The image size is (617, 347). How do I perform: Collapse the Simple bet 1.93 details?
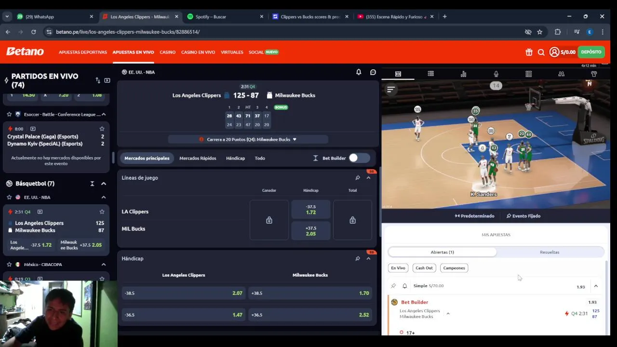tap(596, 286)
